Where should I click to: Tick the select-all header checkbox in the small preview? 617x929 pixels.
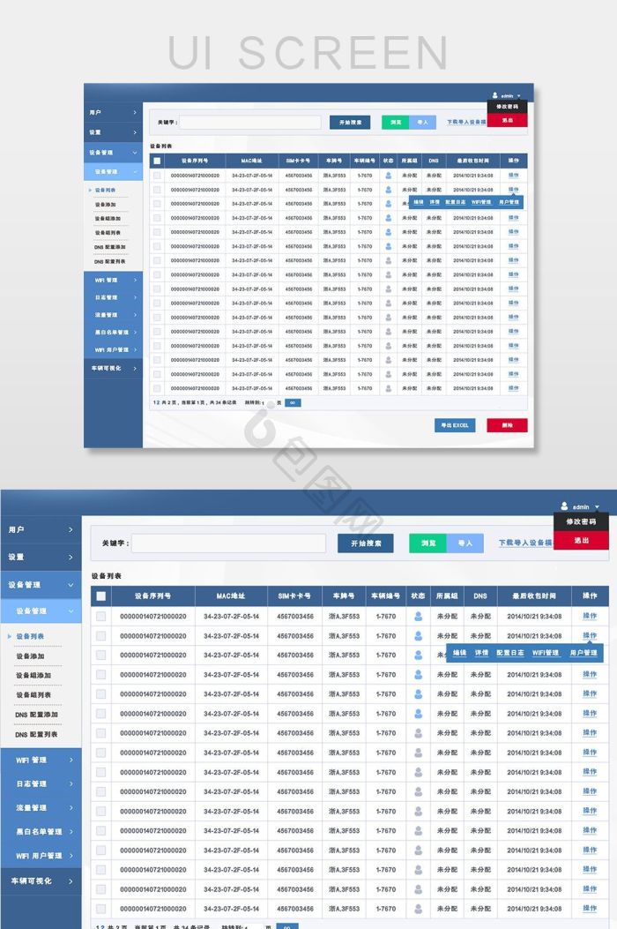coord(157,161)
